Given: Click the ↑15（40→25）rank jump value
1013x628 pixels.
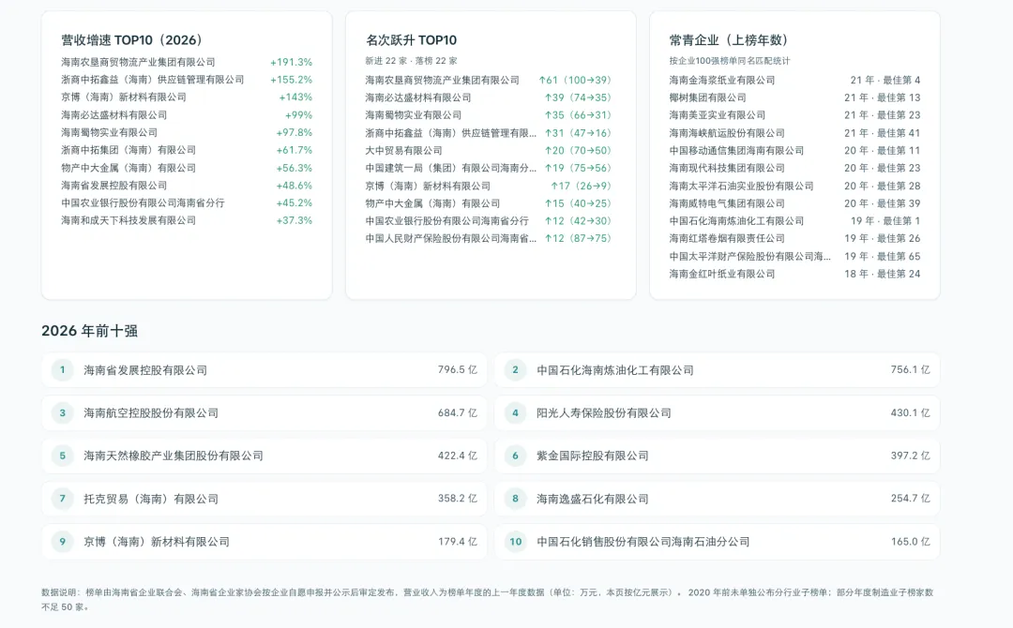Looking at the screenshot, I should 578,203.
